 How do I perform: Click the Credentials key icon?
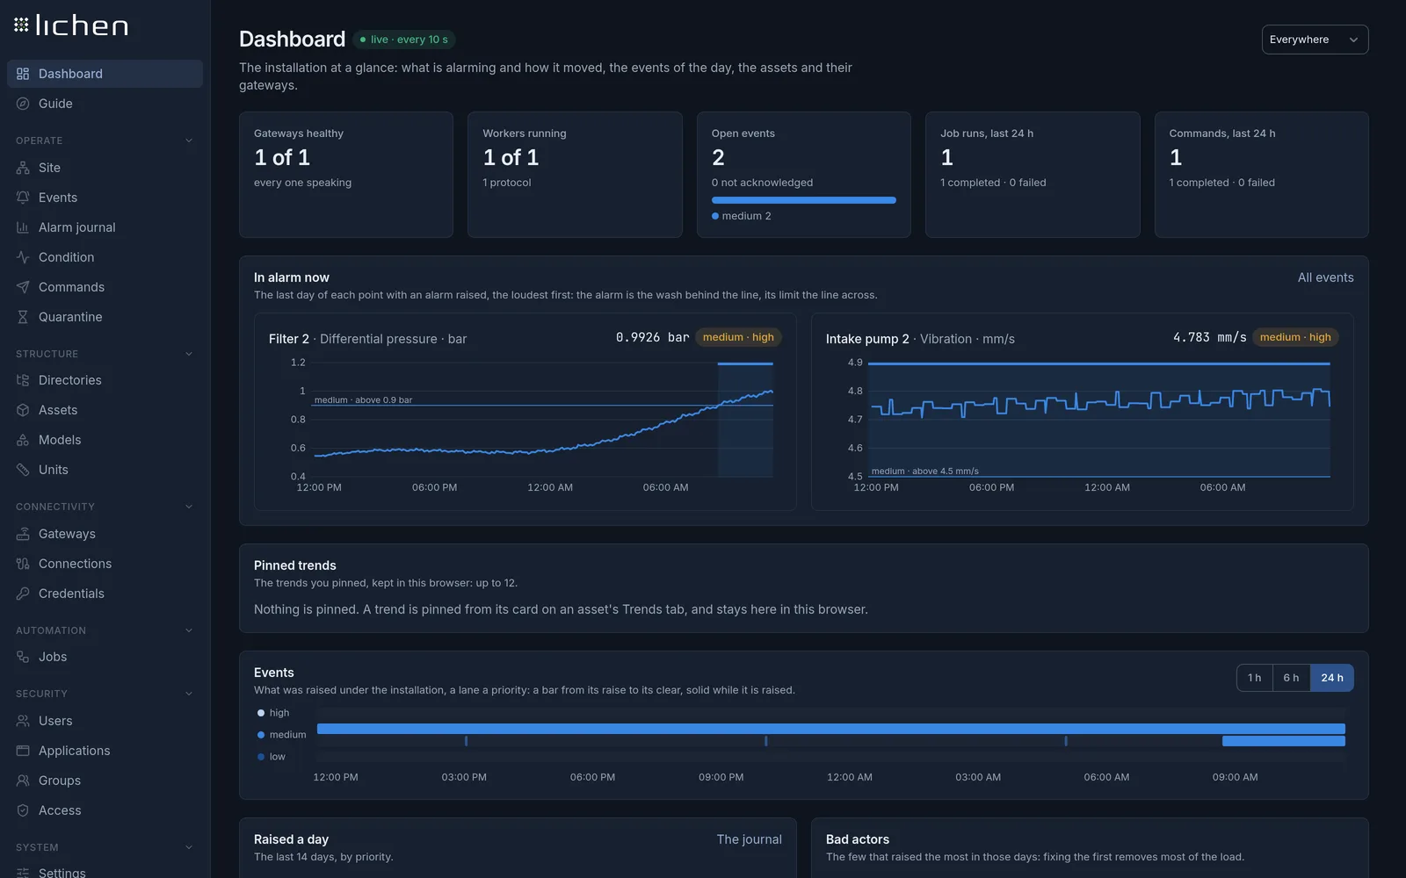click(x=23, y=594)
